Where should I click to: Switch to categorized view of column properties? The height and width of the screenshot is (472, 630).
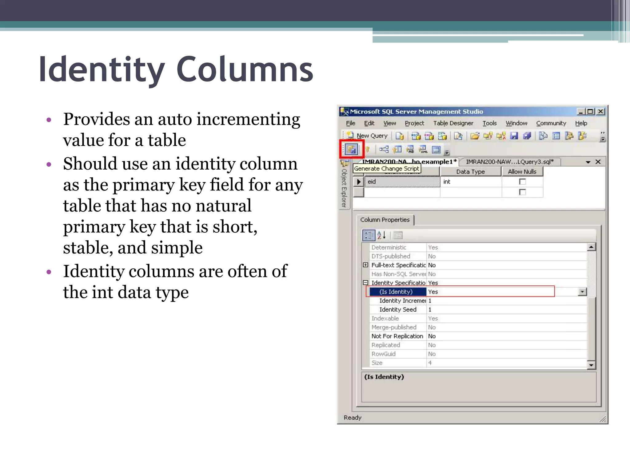pyautogui.click(x=368, y=235)
